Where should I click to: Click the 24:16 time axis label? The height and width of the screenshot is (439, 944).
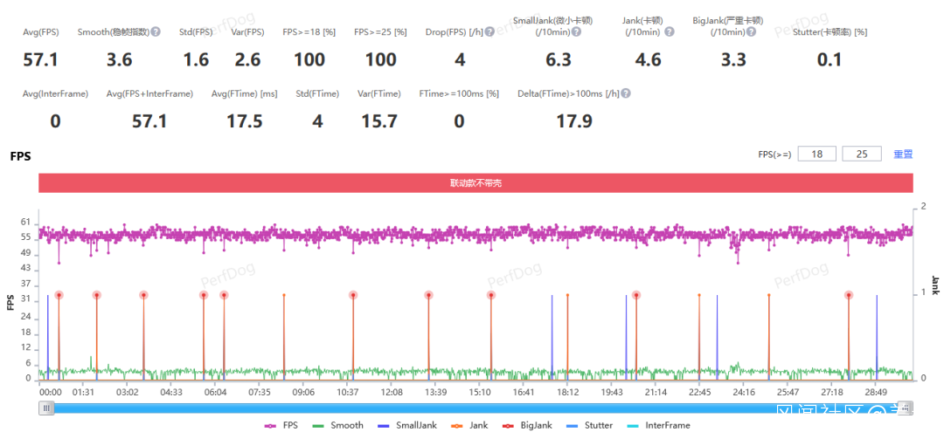(x=744, y=392)
